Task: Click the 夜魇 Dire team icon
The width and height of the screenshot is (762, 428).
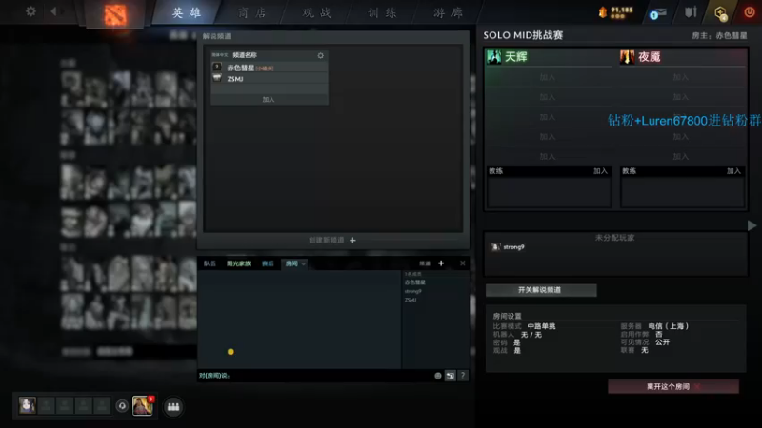Action: tap(627, 57)
